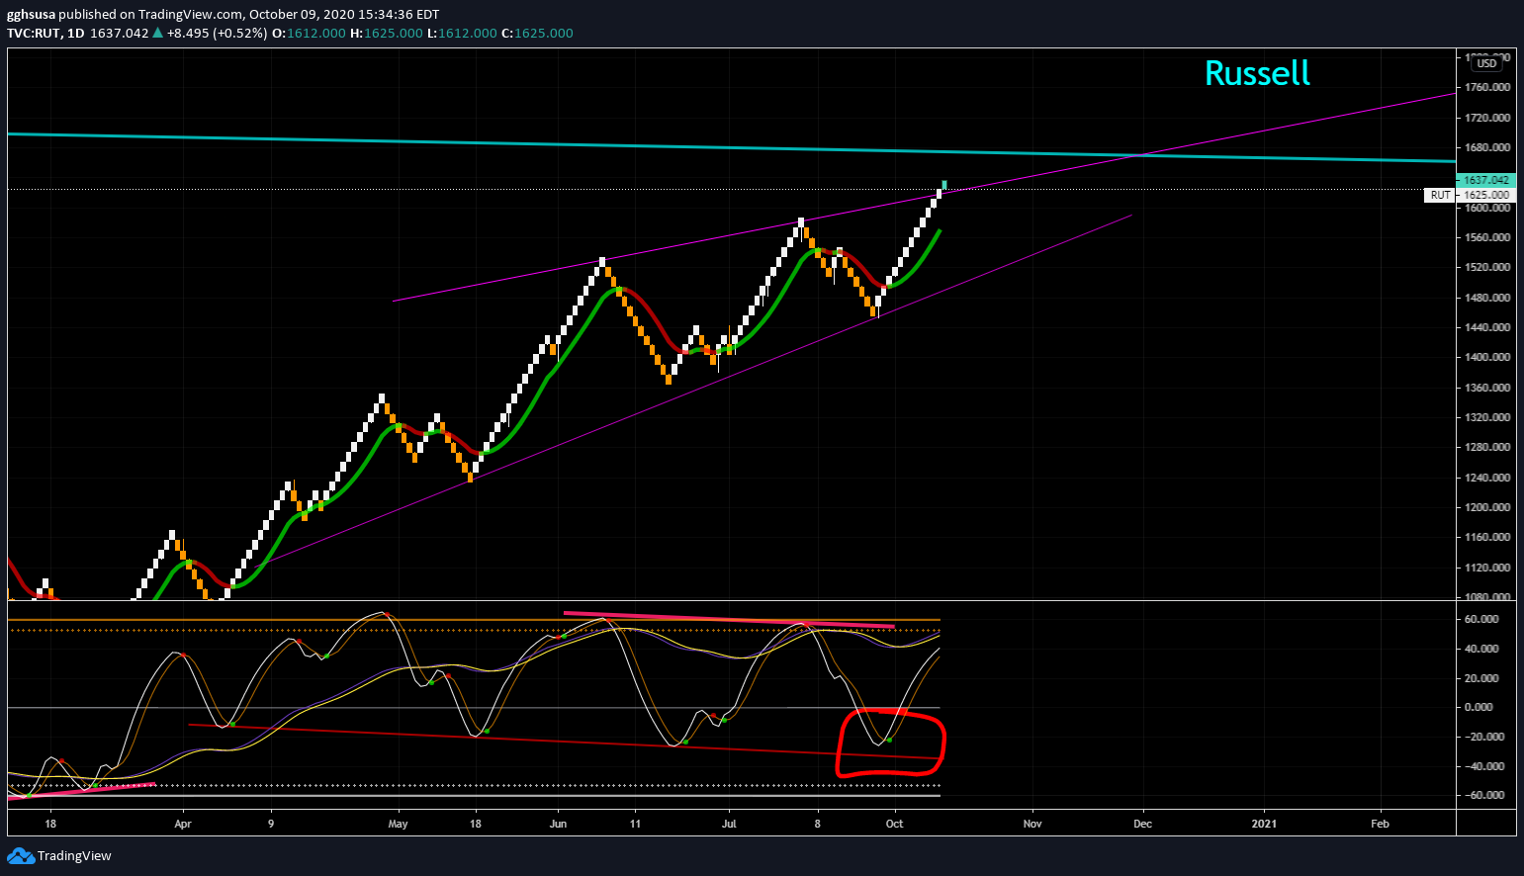This screenshot has width=1524, height=876.
Task: Click the last price value 1637.042 in header
Action: click(x=119, y=33)
